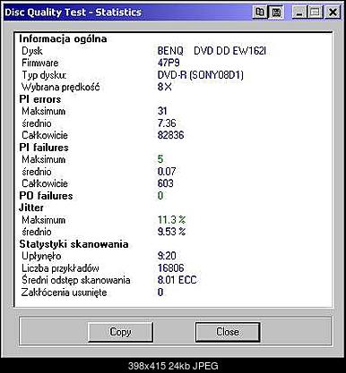Select the PO failures label
Viewport: 346px width, 373px height.
(x=46, y=196)
